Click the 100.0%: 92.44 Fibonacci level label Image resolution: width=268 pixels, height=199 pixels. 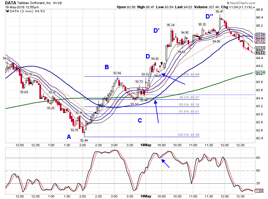[188, 135]
